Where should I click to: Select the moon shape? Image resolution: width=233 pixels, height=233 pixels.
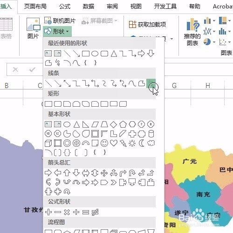(x=142, y=143)
